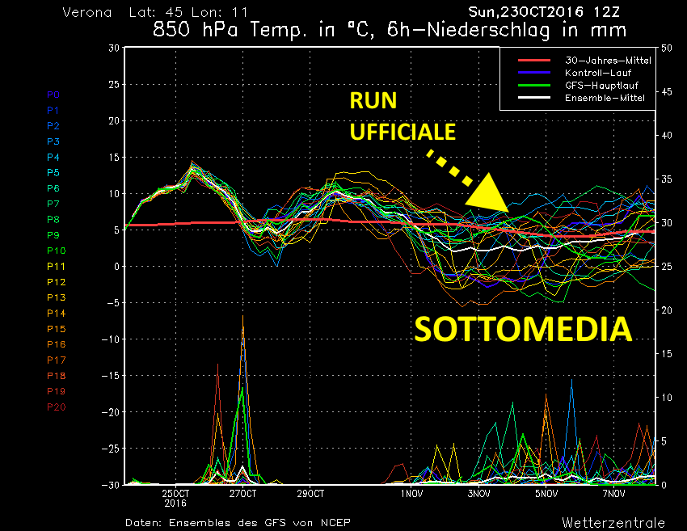Click the white Ensemble-Mittel legend line

533,97
